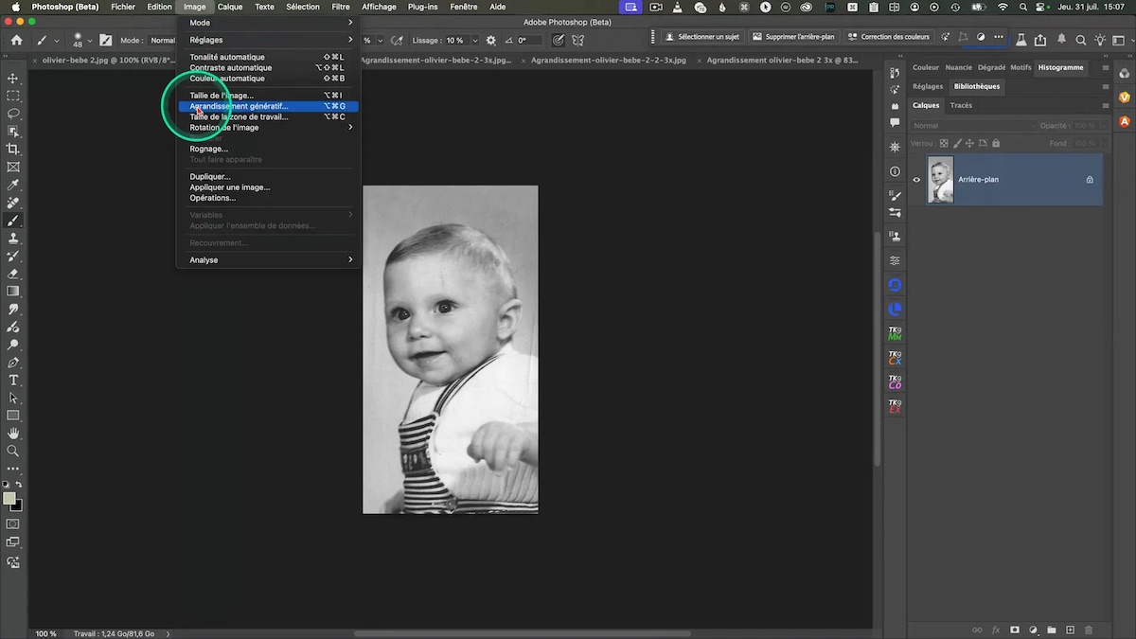Select the Brush tool in the toolbar
Screen dimensions: 1136x639
pos(13,221)
